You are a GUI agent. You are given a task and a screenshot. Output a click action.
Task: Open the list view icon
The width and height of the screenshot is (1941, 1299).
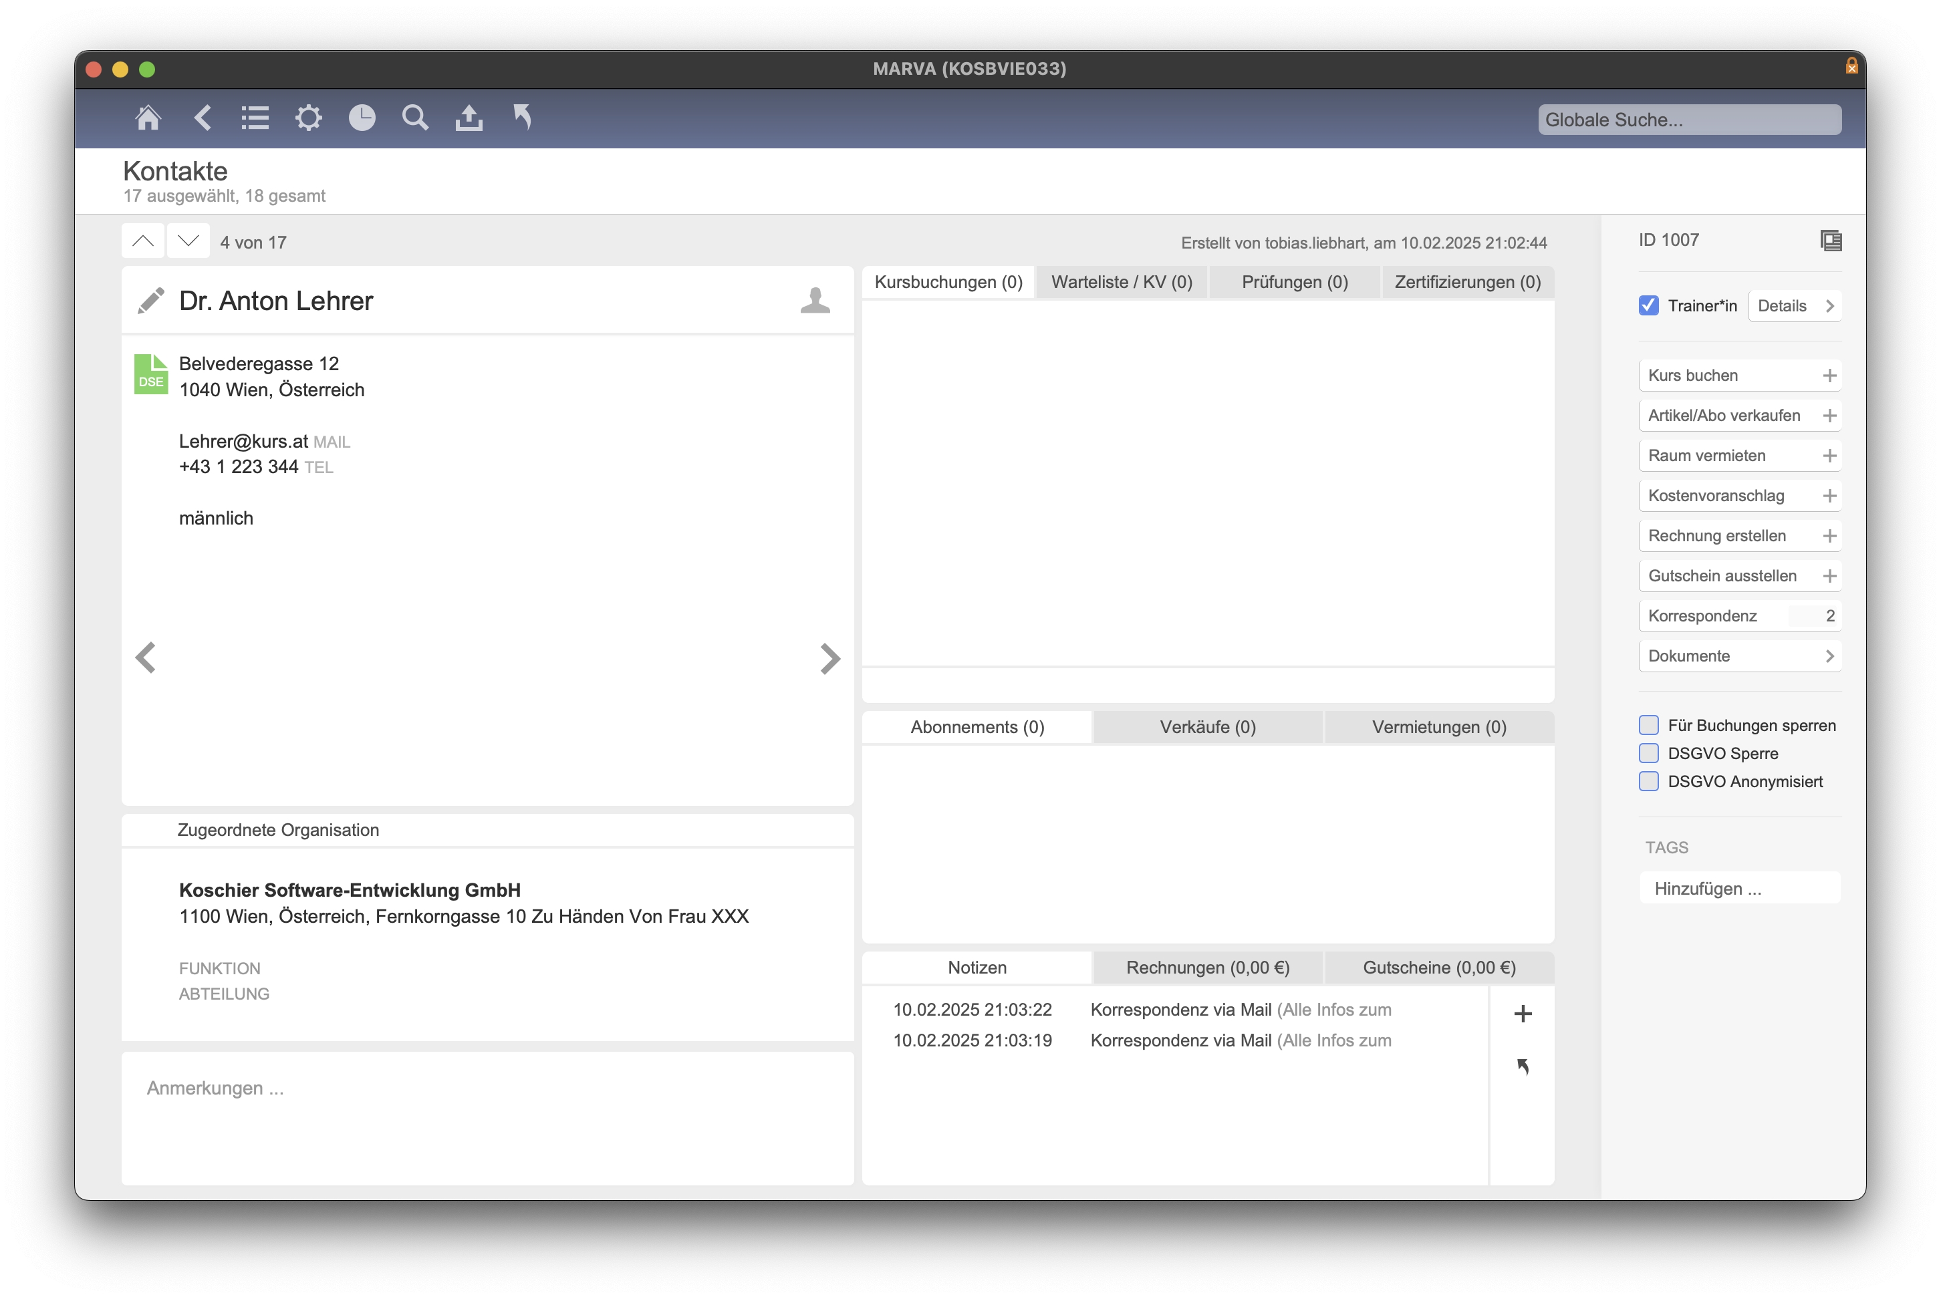[x=255, y=118]
